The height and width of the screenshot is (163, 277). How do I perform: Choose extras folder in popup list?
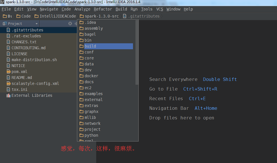[x=106, y=106]
